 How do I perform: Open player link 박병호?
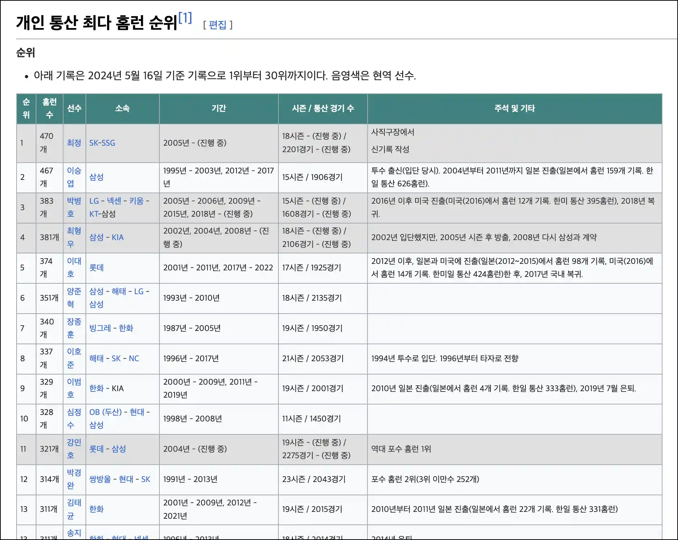coord(74,207)
